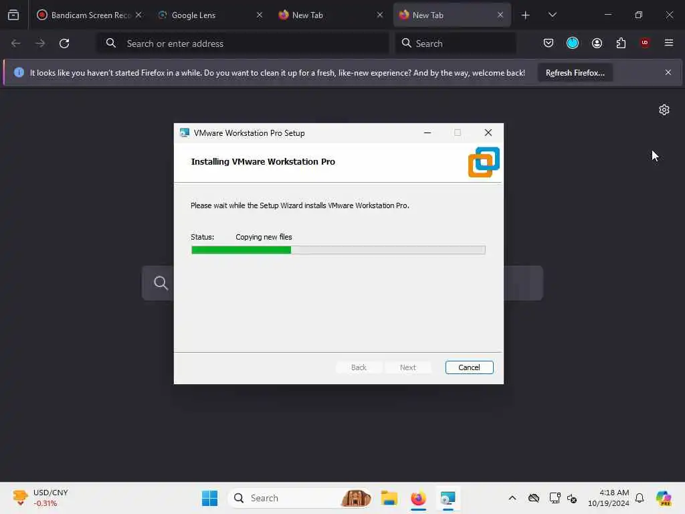The width and height of the screenshot is (685, 514).
Task: Go forward with the forward arrow
Action: [40, 44]
